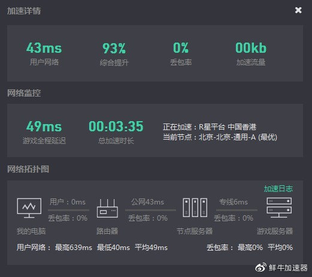Click the 公网43ms connection line

click(150, 210)
